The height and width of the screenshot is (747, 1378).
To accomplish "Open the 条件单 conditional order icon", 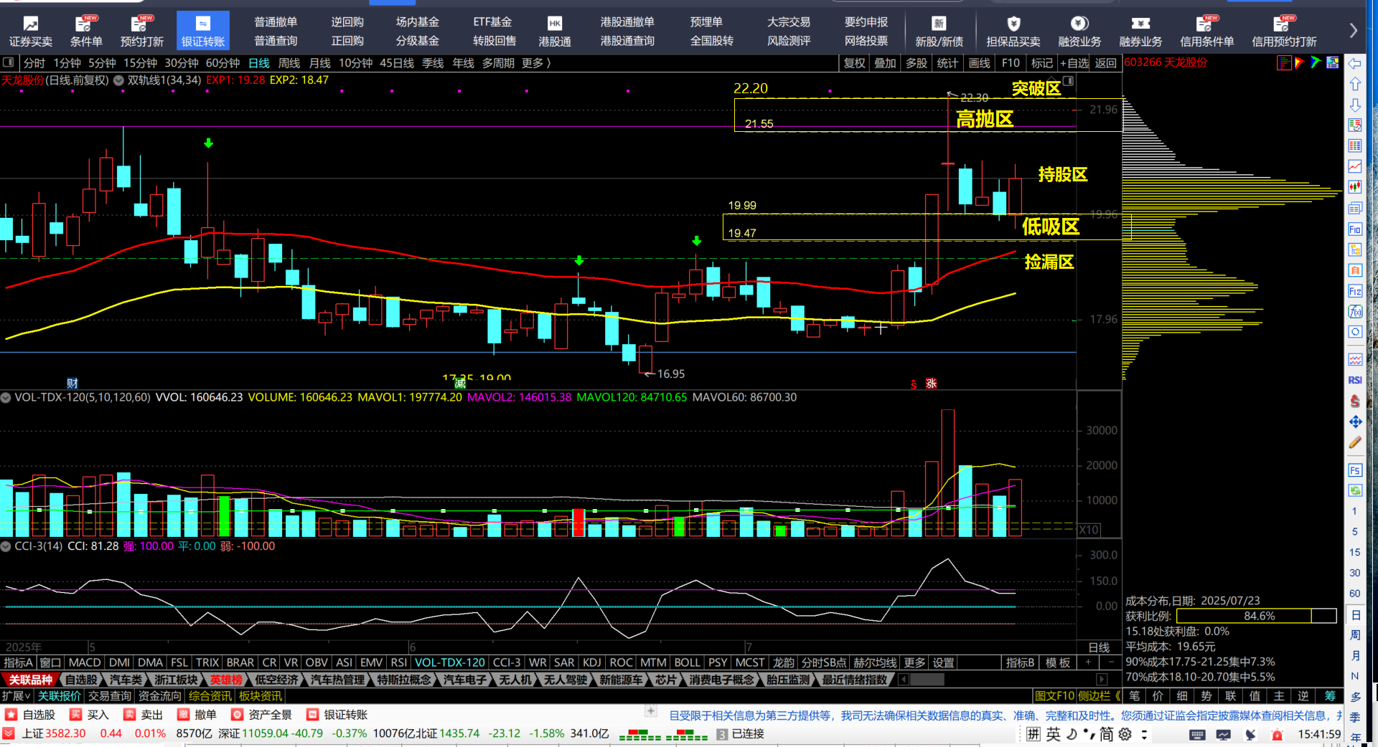I will tap(86, 32).
